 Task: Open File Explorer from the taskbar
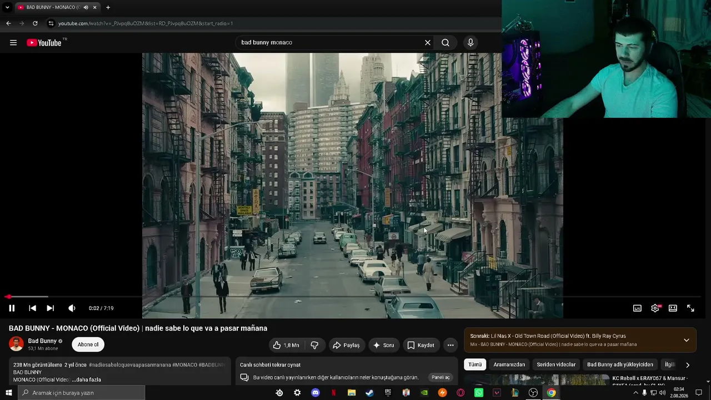352,393
